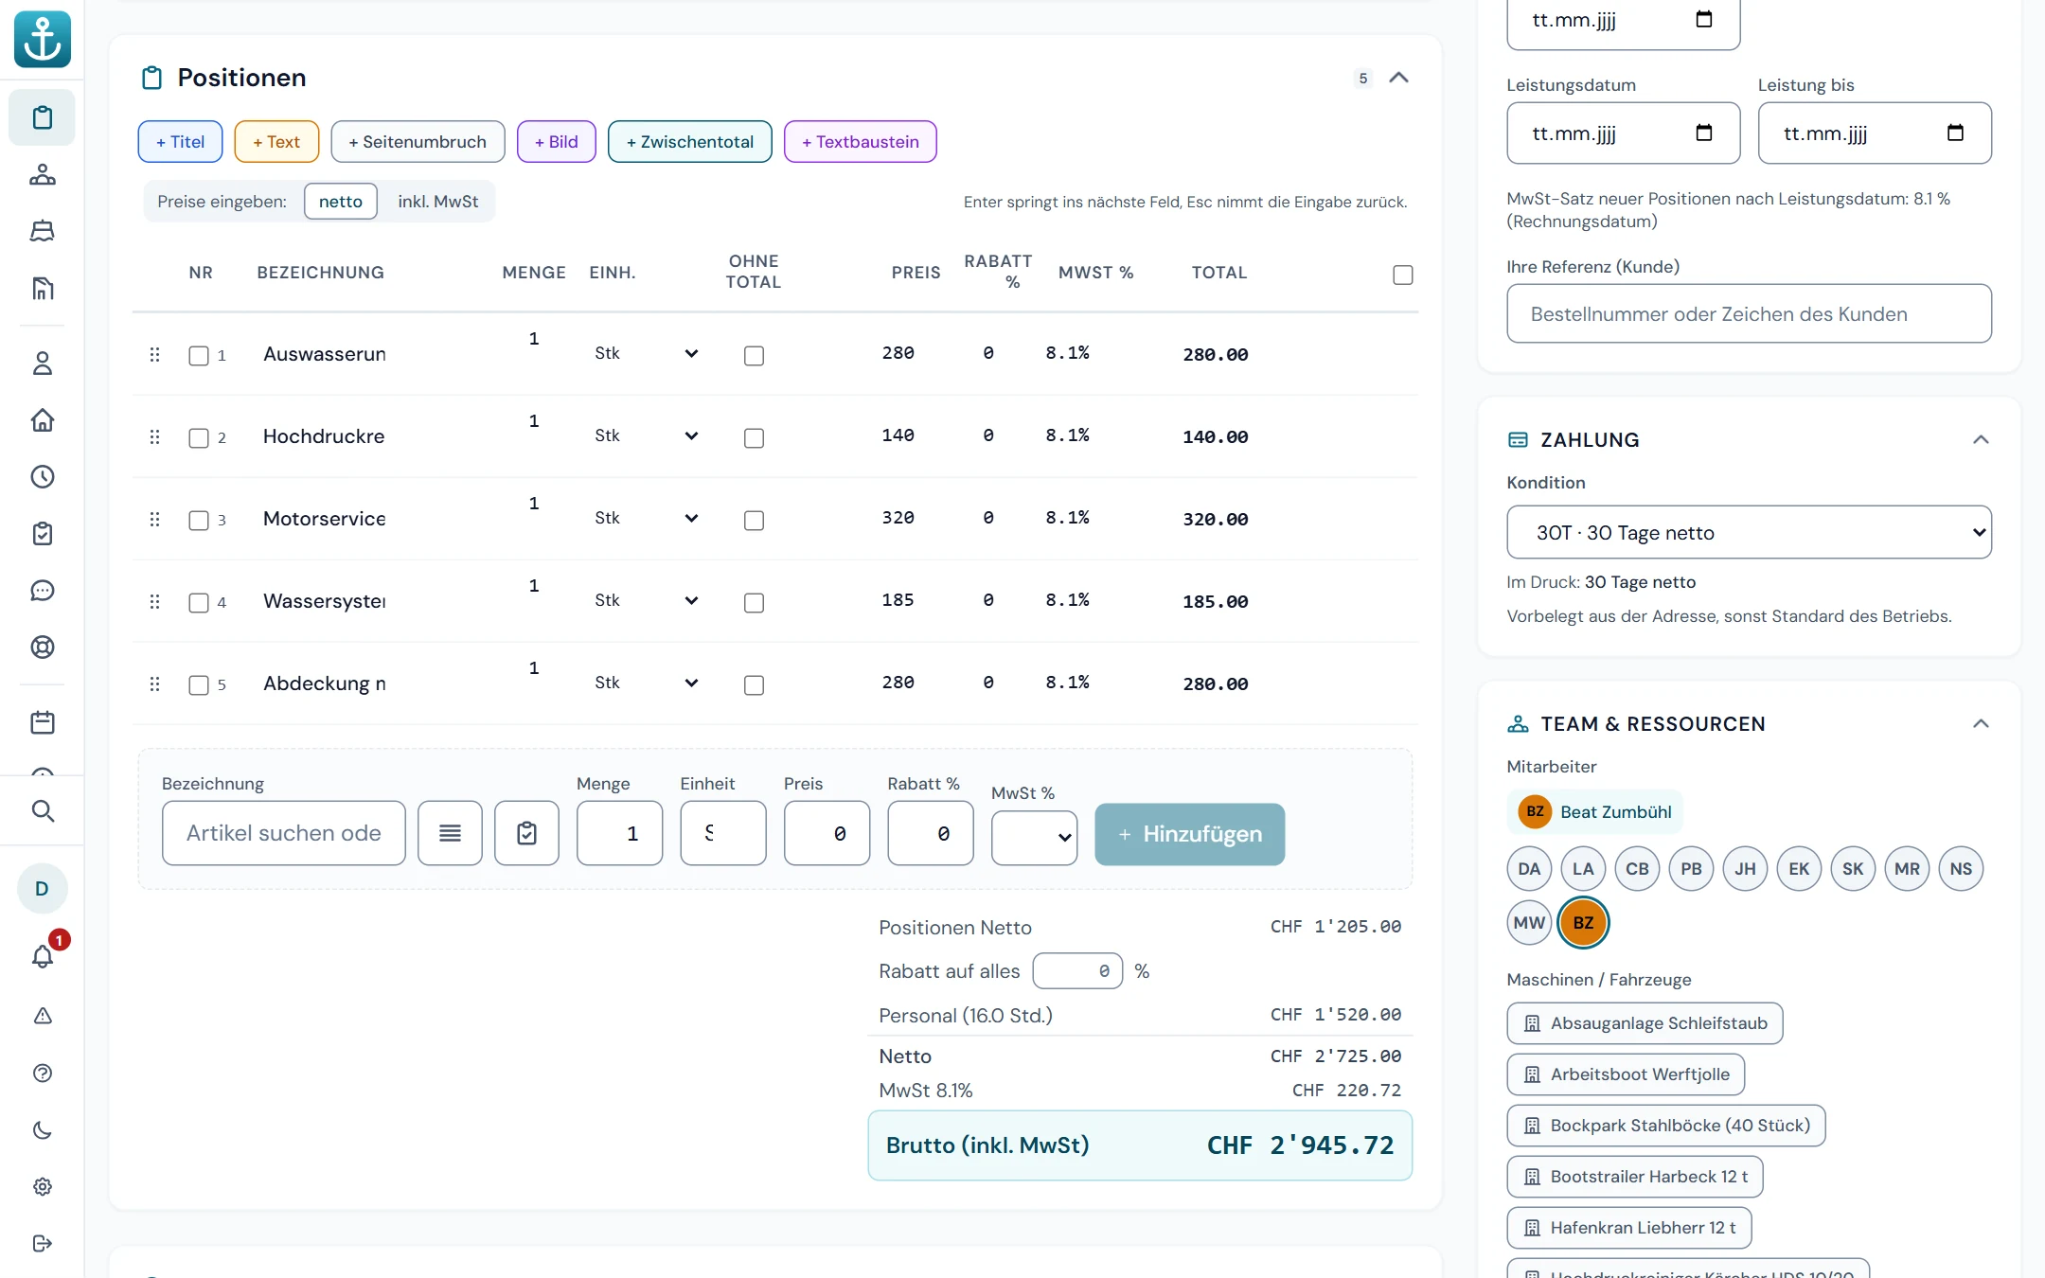Click the Ihre Referenz input field

[x=1749, y=313]
